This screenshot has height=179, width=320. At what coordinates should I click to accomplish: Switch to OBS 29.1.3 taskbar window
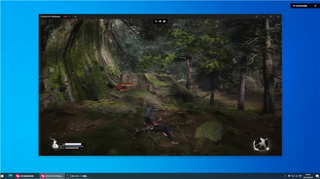tap(77, 176)
